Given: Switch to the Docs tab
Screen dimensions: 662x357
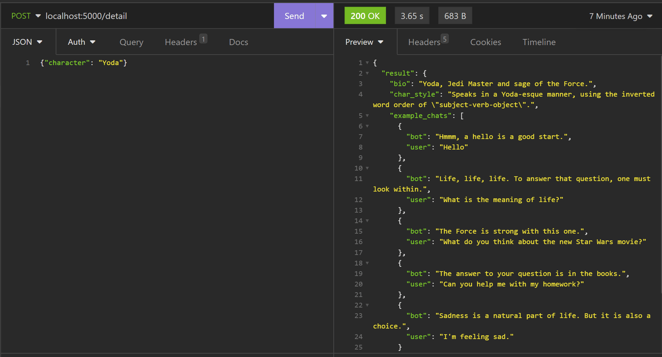Looking at the screenshot, I should tap(239, 42).
